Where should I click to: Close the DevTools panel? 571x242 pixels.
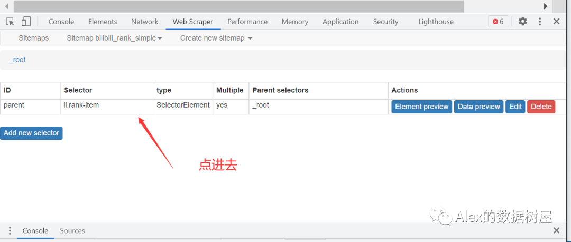(556, 22)
